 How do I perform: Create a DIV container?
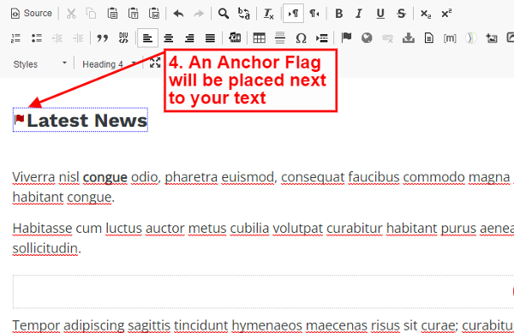[x=123, y=39]
